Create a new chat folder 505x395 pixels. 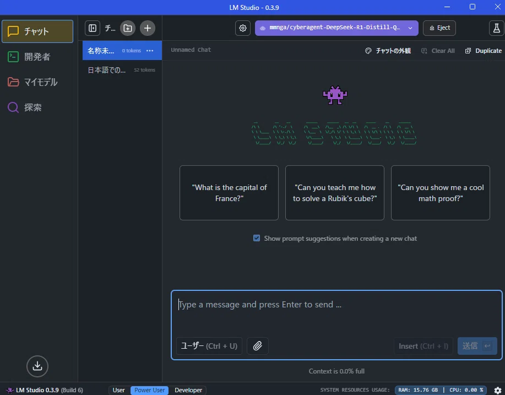coord(128,28)
